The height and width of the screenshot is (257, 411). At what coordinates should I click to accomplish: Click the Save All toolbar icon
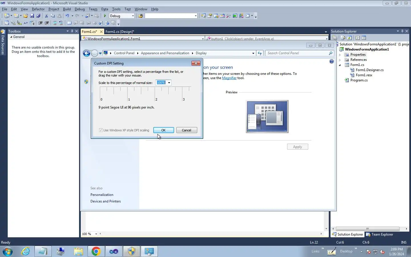click(x=38, y=16)
